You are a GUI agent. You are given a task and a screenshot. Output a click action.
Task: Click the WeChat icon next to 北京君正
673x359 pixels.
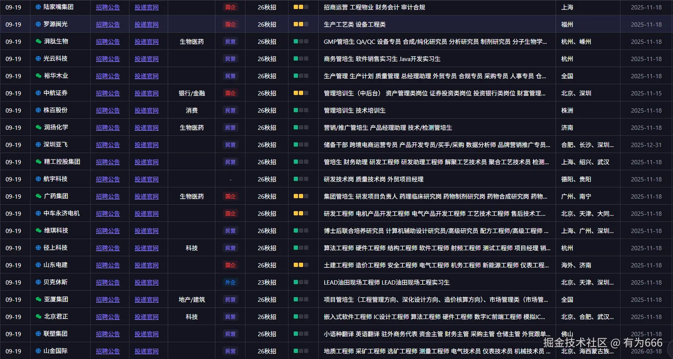pyautogui.click(x=38, y=317)
